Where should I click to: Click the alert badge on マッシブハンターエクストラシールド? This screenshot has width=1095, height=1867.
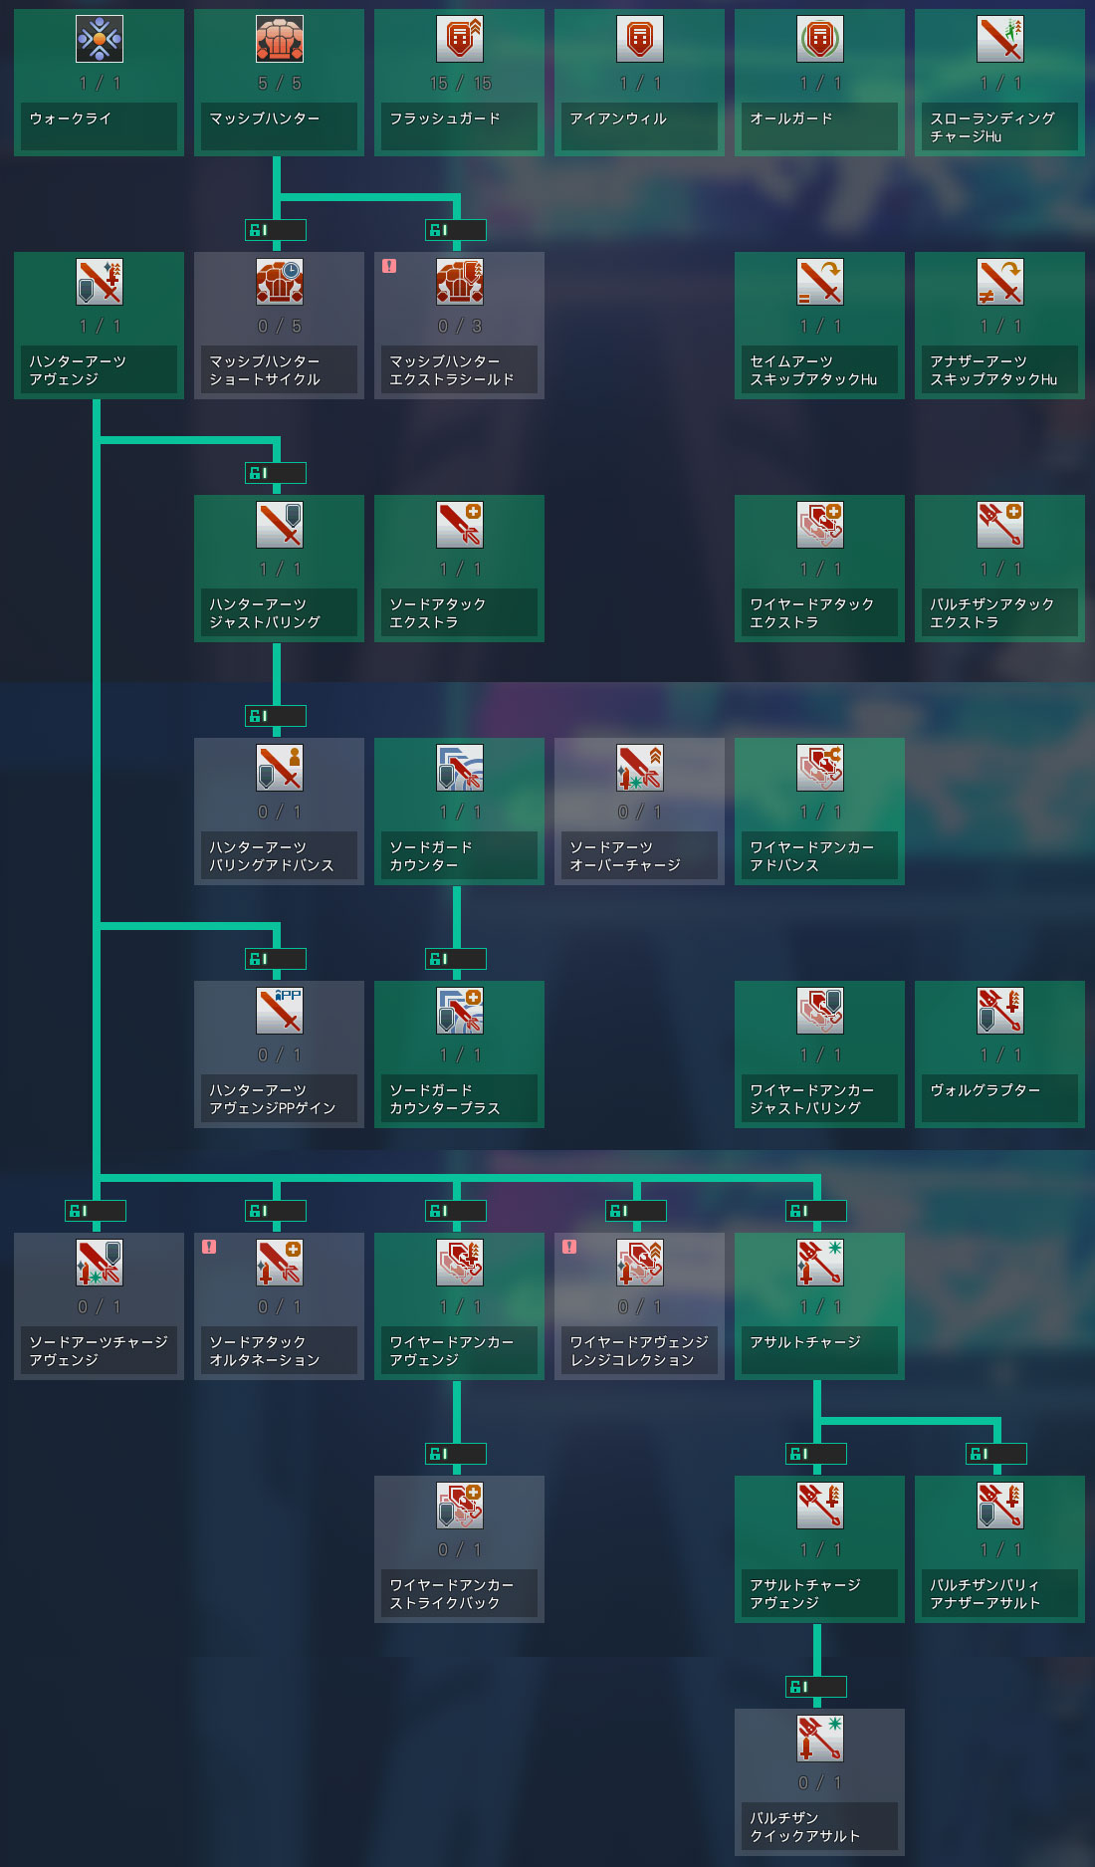[389, 266]
